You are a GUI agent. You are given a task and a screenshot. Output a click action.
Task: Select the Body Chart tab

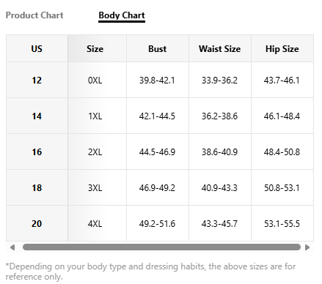coord(122,15)
